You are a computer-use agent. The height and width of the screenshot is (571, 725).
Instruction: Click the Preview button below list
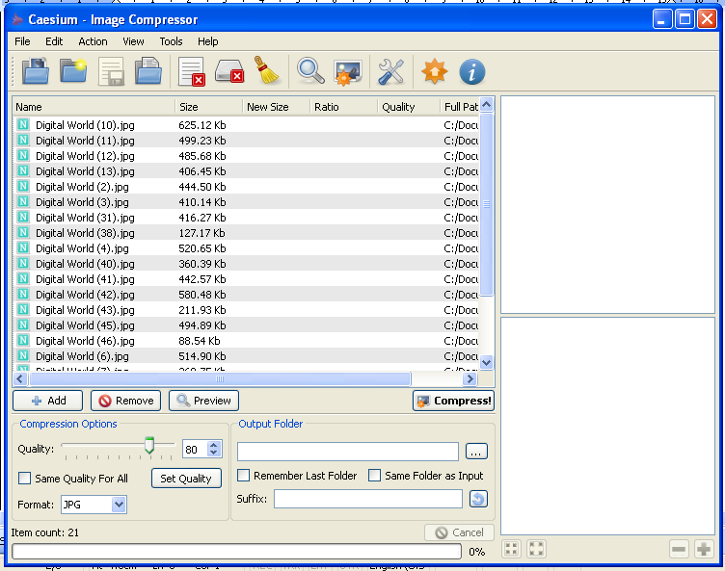(204, 401)
